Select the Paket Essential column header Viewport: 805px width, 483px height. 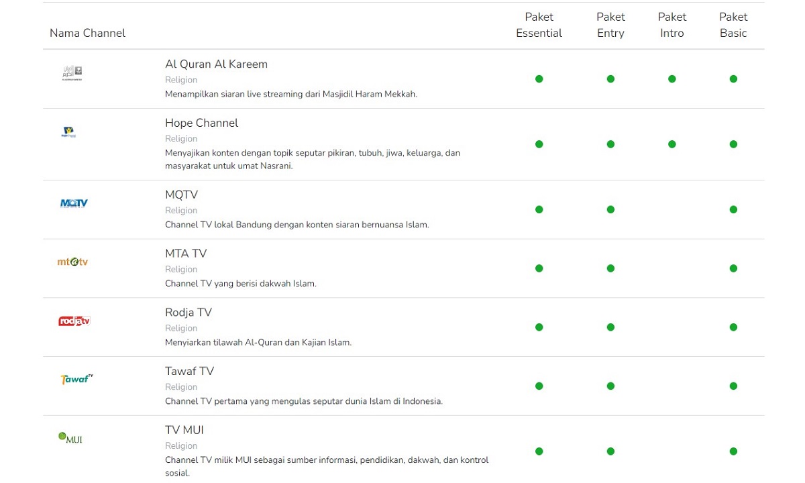point(539,25)
